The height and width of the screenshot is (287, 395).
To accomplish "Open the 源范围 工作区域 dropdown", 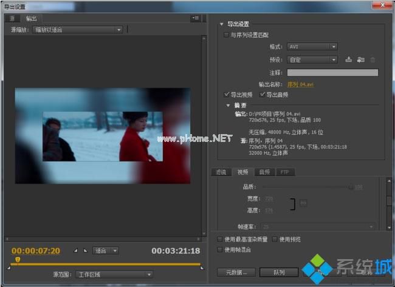I will (x=114, y=274).
